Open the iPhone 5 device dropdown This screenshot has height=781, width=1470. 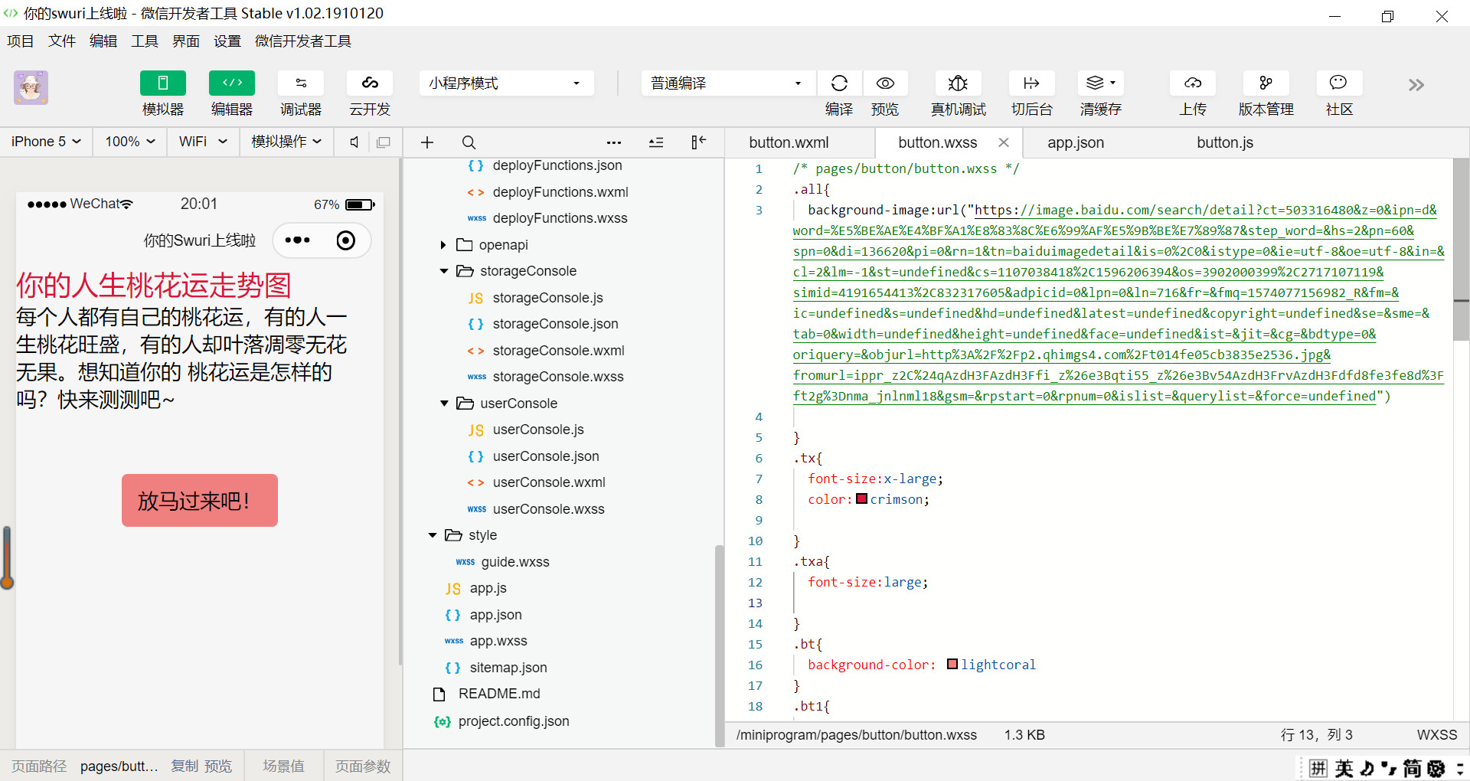(46, 142)
